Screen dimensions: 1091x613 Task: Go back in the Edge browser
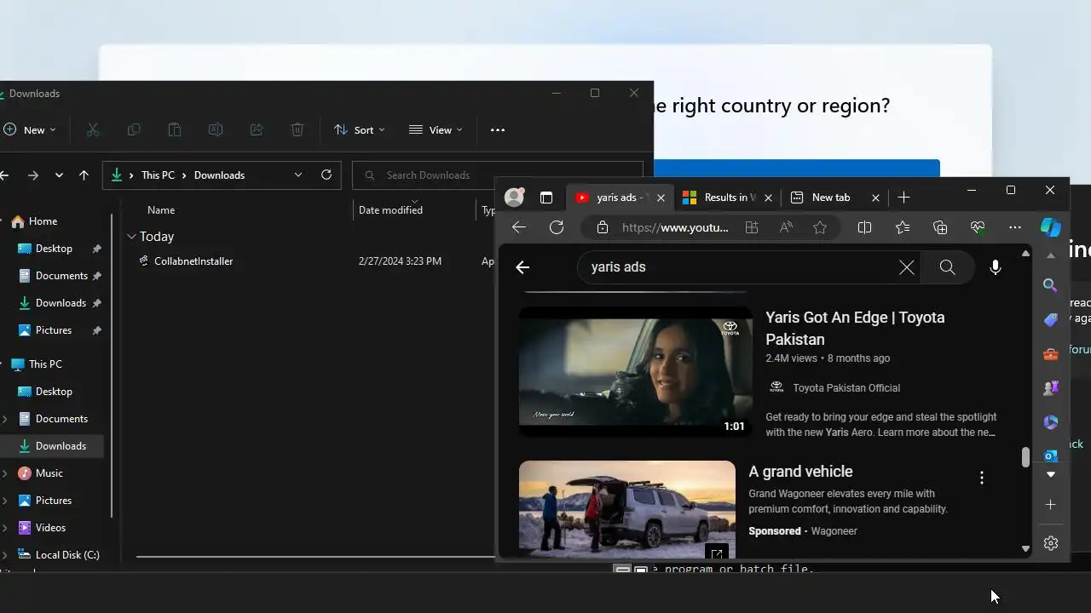point(518,227)
